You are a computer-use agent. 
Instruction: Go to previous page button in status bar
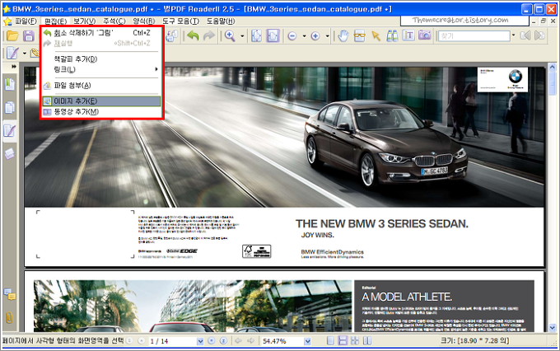tap(142, 341)
